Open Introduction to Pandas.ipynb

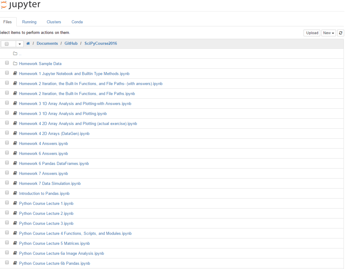(44, 194)
